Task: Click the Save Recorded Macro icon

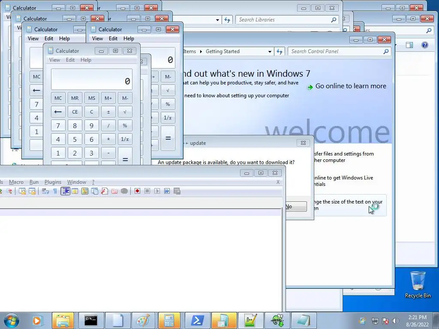Action: click(177, 191)
